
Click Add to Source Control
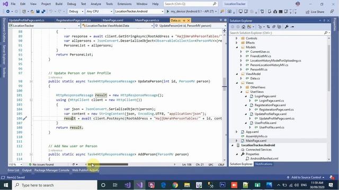click(306, 177)
